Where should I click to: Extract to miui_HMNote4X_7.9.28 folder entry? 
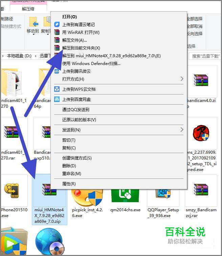[111, 56]
